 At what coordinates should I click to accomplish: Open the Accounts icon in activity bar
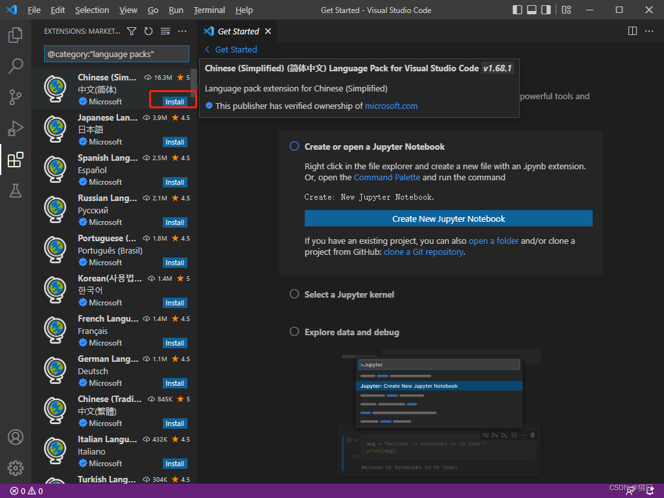16,437
